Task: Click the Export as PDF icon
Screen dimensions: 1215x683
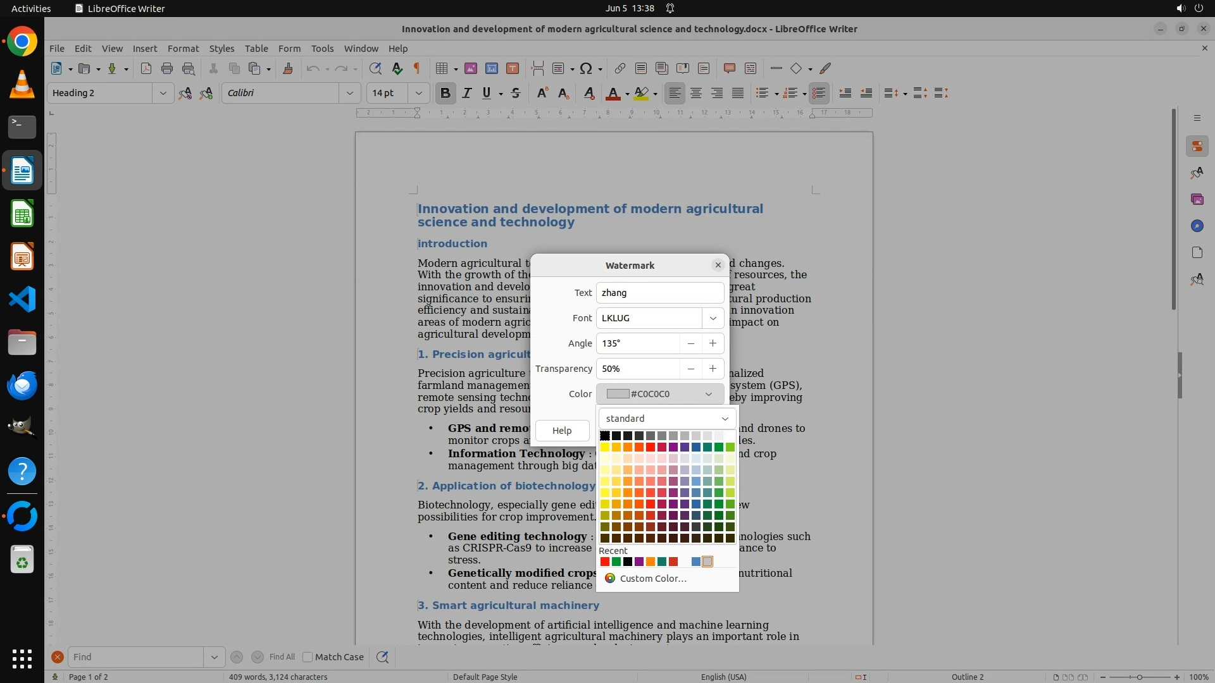Action: [x=146, y=68]
